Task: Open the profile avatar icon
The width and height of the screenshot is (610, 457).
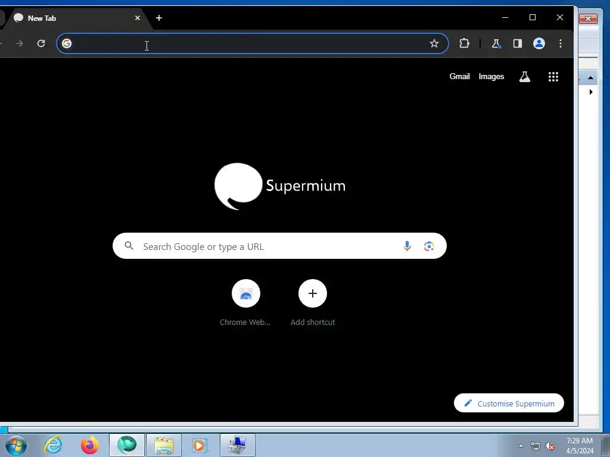Action: (x=539, y=43)
